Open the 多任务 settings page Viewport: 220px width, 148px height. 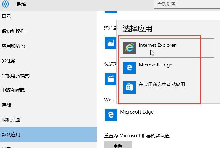click(48, 61)
